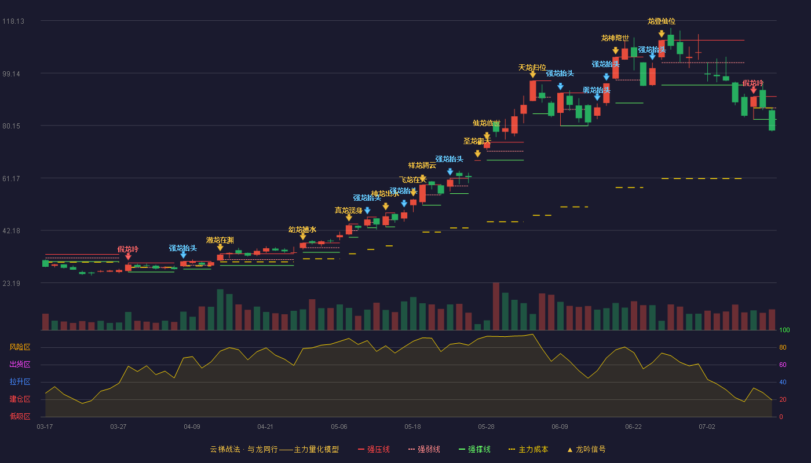Toggle the 主力成本 legend item
This screenshot has height=463, width=811.
528,449
